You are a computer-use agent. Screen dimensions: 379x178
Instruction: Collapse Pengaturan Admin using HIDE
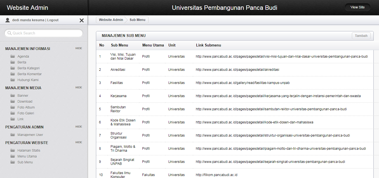click(x=79, y=127)
